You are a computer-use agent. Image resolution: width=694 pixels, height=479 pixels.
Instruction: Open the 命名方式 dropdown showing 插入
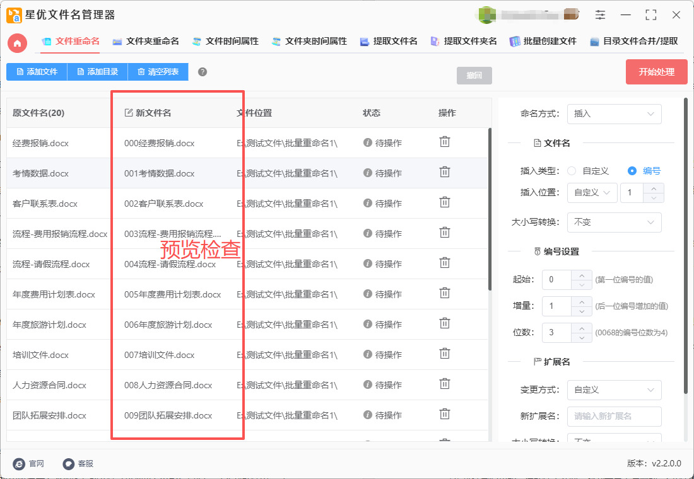click(x=615, y=113)
